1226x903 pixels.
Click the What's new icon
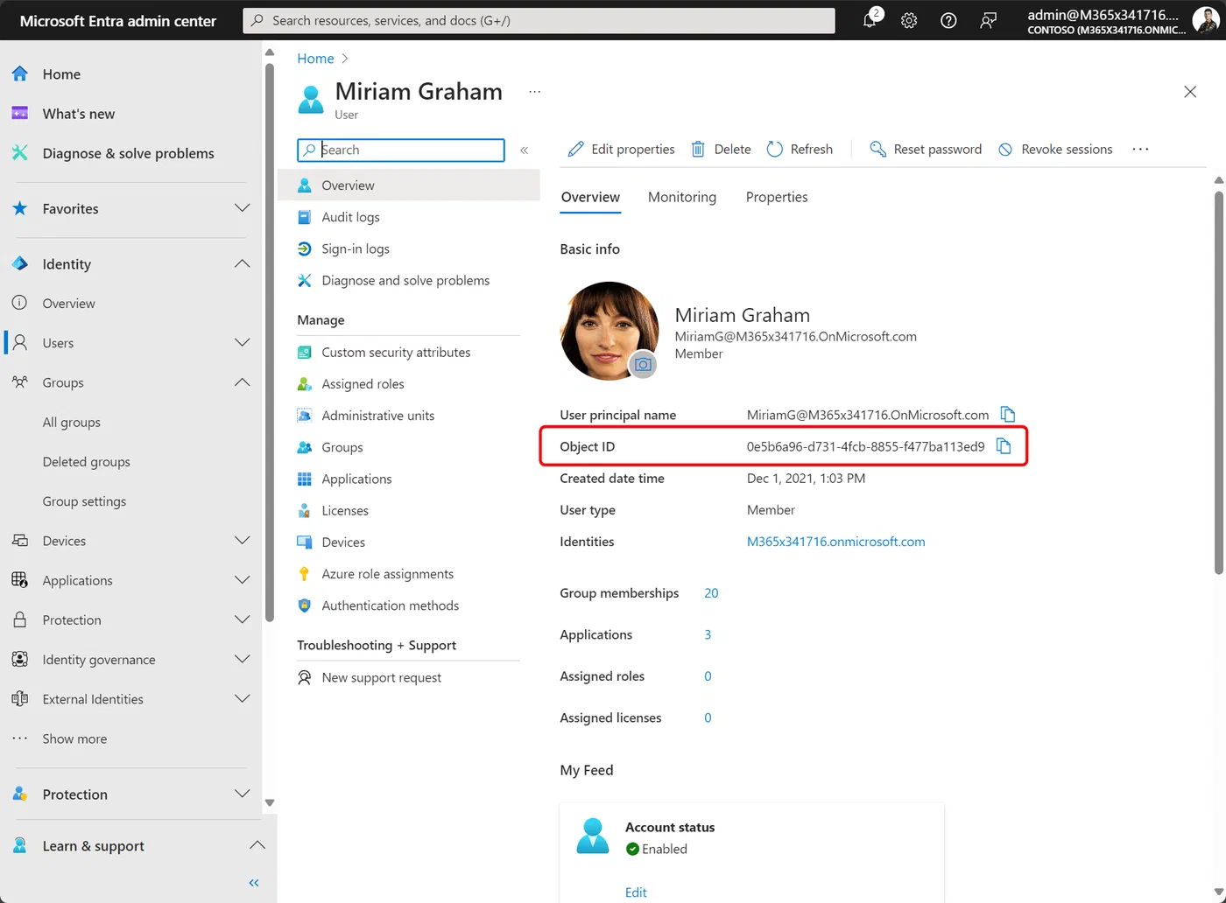click(19, 114)
